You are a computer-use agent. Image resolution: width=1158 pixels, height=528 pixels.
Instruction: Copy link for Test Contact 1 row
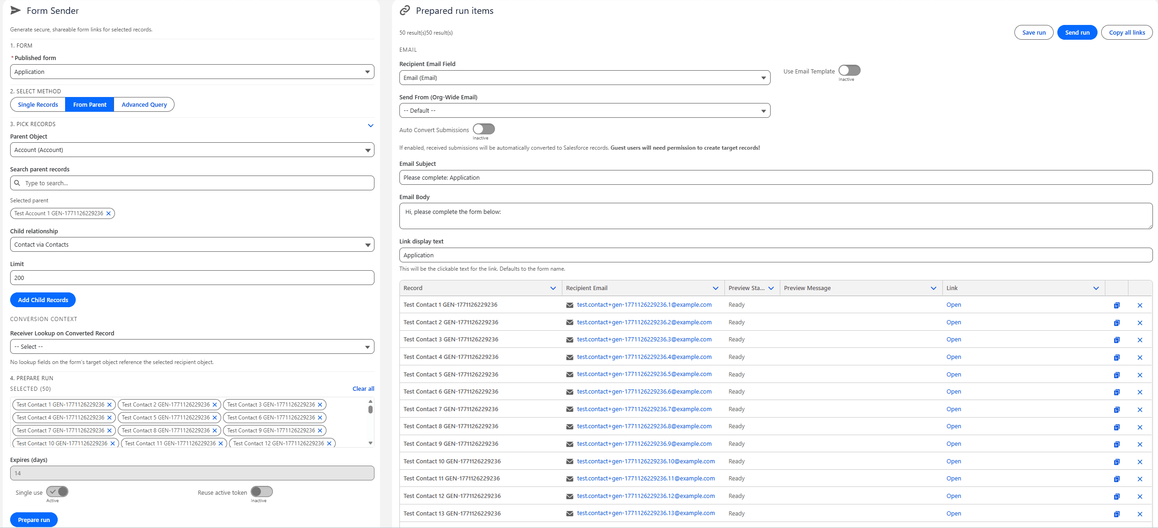pos(1116,305)
